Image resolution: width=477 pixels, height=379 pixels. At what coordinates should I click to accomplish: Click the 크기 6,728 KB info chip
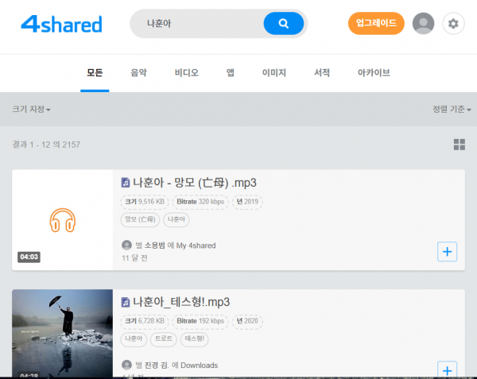pyautogui.click(x=145, y=321)
